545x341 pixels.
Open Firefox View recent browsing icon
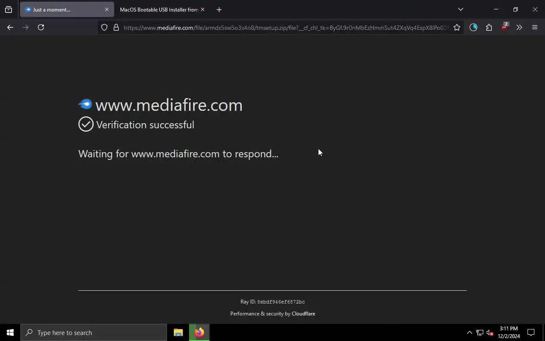9,9
